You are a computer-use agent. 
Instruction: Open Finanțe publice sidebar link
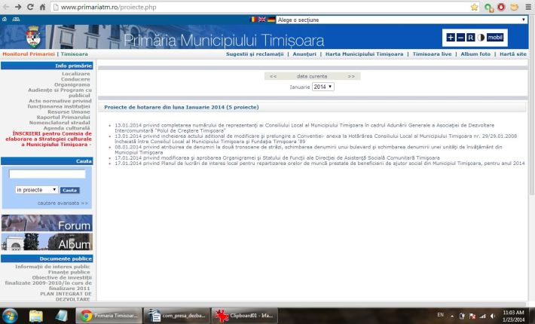(x=69, y=272)
